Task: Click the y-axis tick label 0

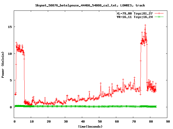Action: (x=11, y=107)
